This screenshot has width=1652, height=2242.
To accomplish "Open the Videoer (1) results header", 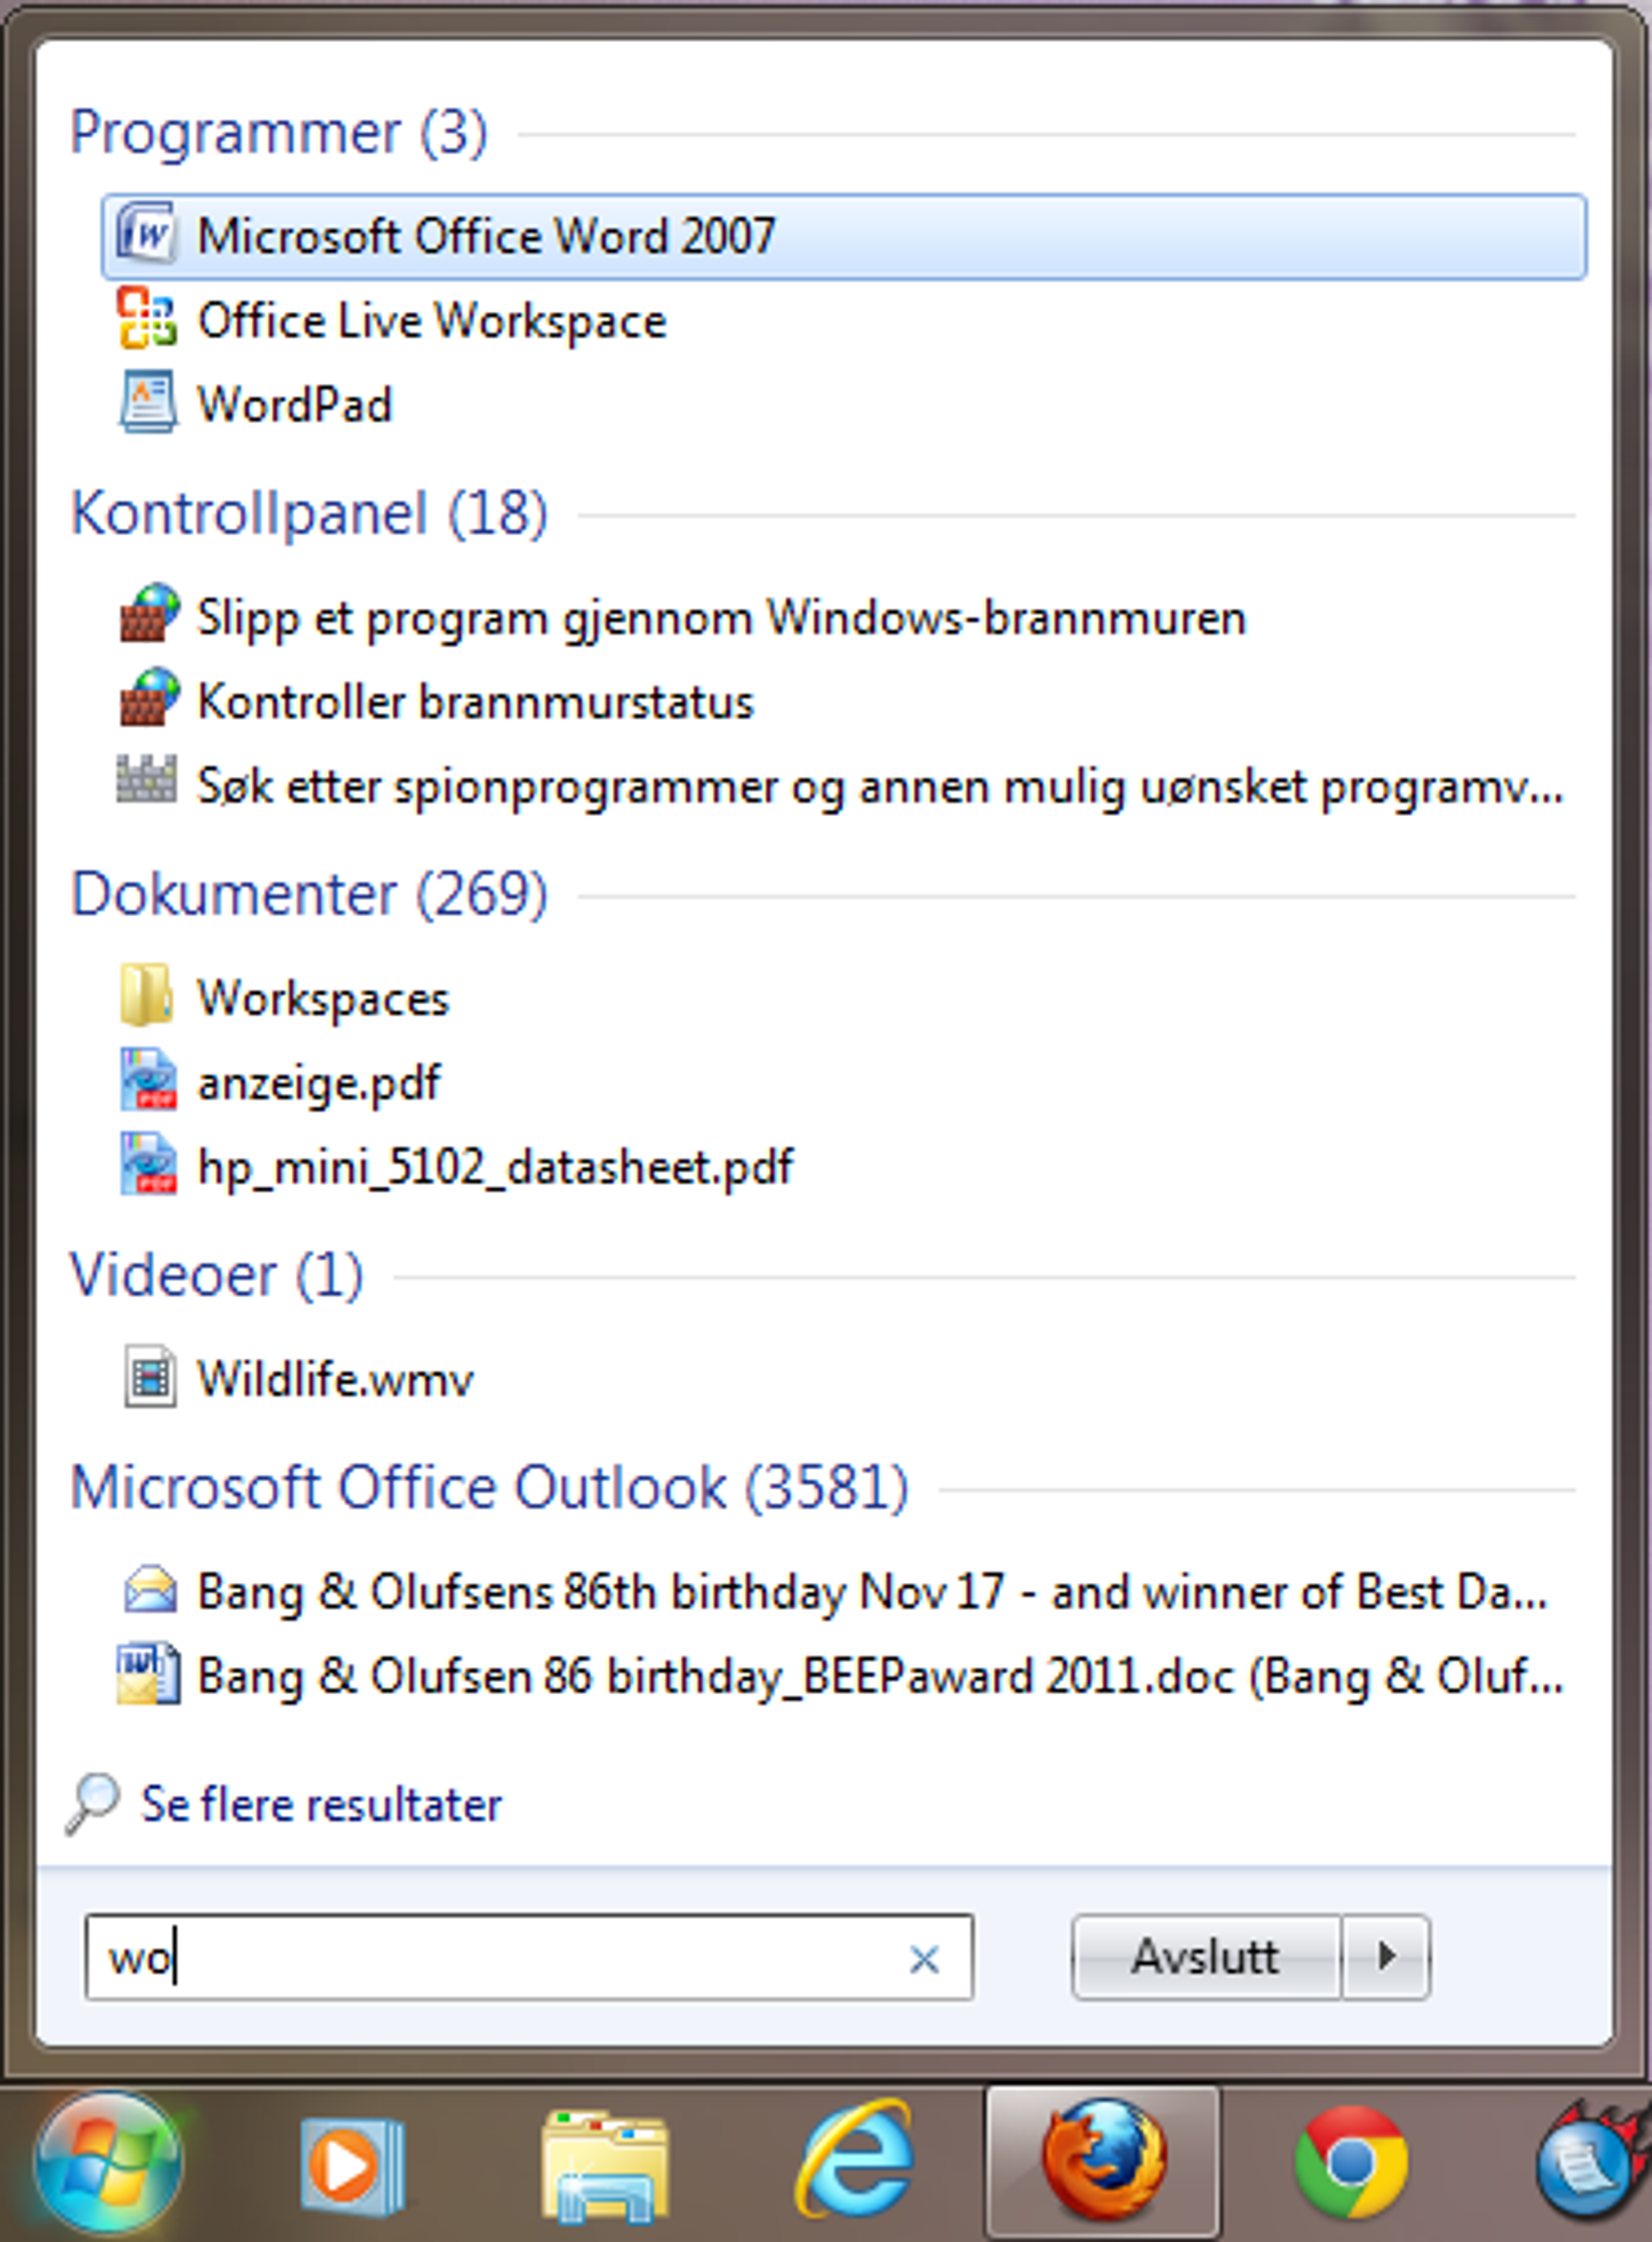I will tap(216, 1275).
